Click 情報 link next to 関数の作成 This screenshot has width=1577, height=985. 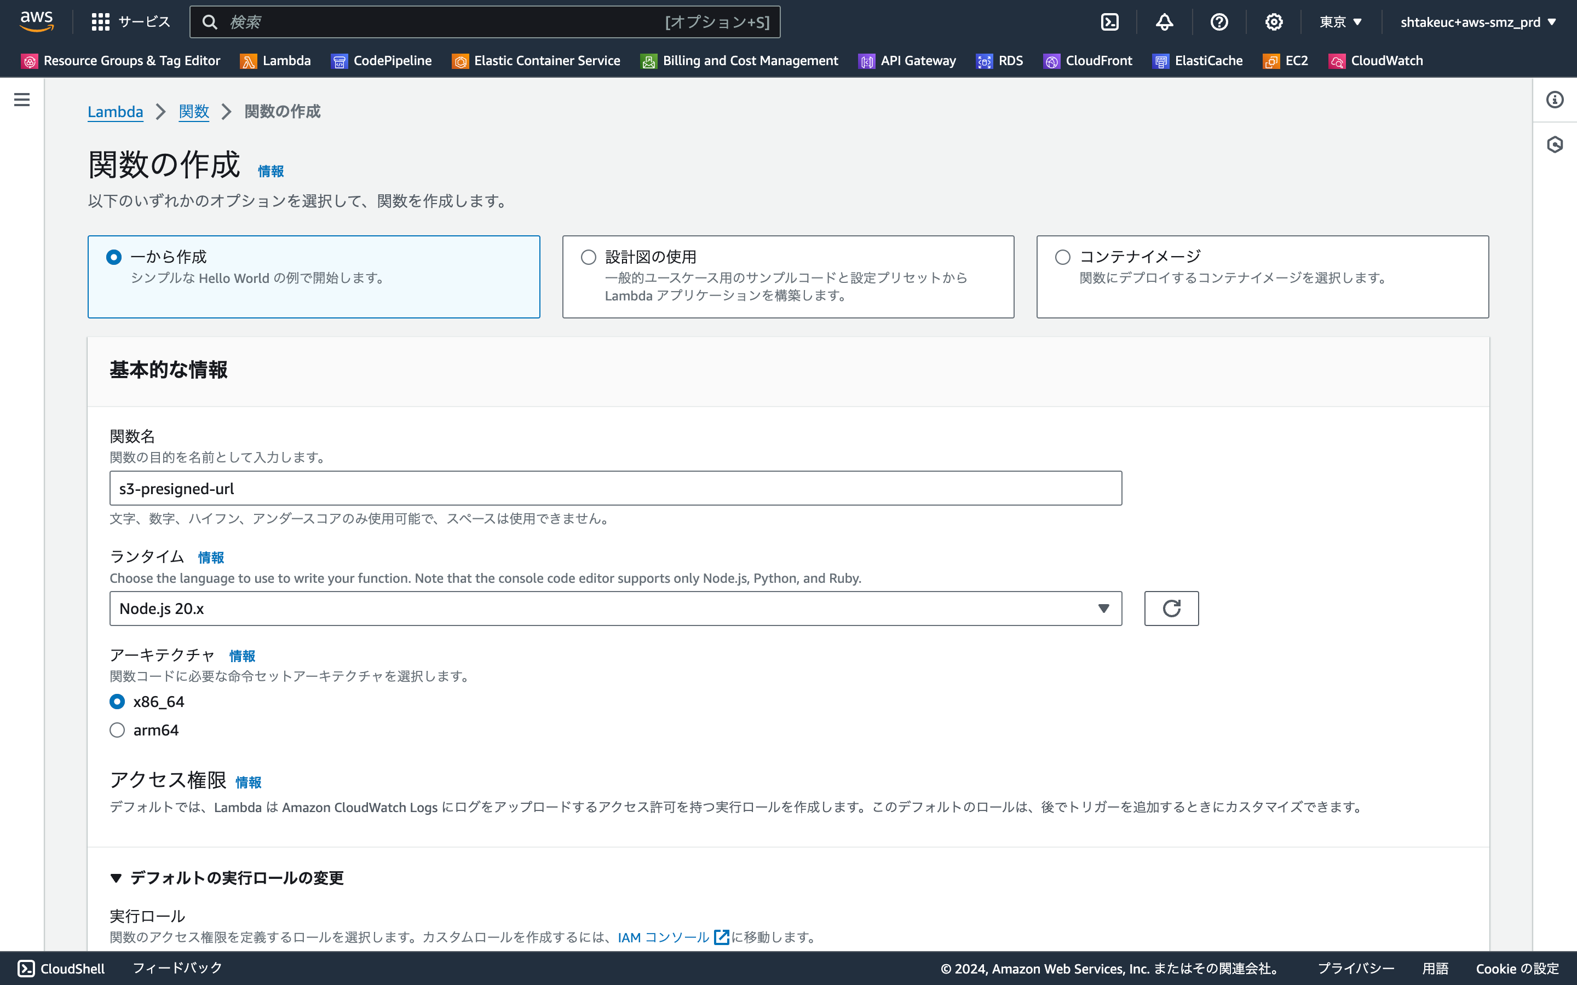click(x=271, y=171)
